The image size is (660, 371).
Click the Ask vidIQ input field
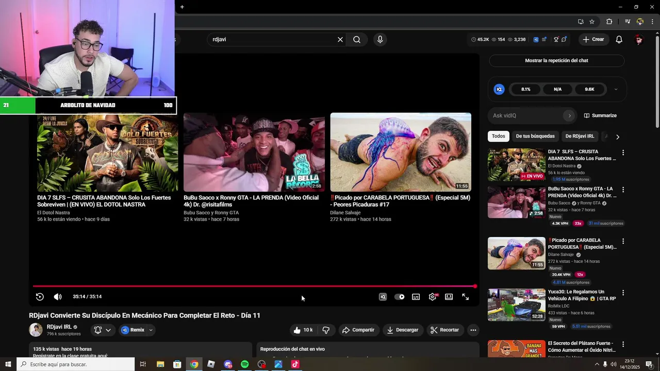[x=526, y=116]
